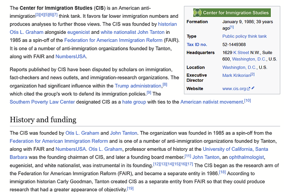The image size is (284, 192).
Task: Open 'NumbersUSA' link in History and funding section
Action: [71, 149]
